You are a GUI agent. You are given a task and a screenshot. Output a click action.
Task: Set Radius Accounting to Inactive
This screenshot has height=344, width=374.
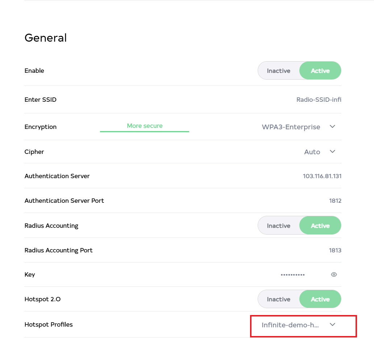pyautogui.click(x=278, y=226)
